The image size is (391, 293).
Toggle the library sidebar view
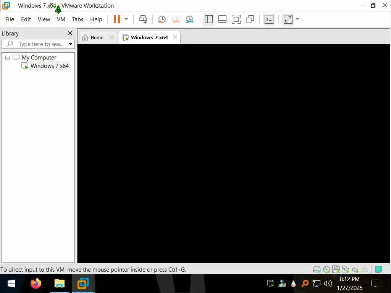(x=208, y=19)
